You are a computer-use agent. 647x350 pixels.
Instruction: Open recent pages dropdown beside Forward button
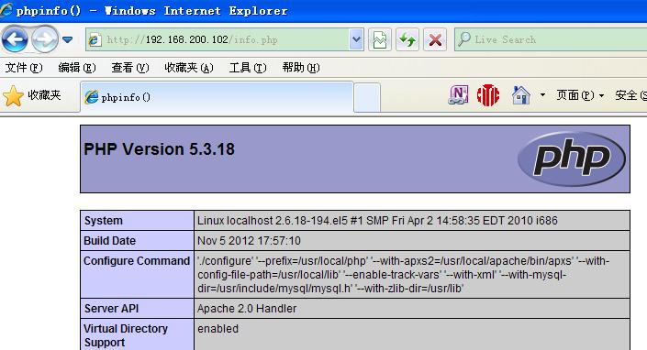[x=68, y=40]
